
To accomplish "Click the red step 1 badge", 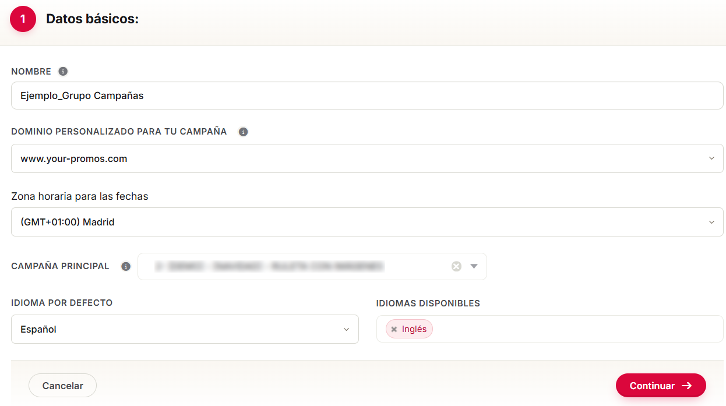I will click(23, 19).
